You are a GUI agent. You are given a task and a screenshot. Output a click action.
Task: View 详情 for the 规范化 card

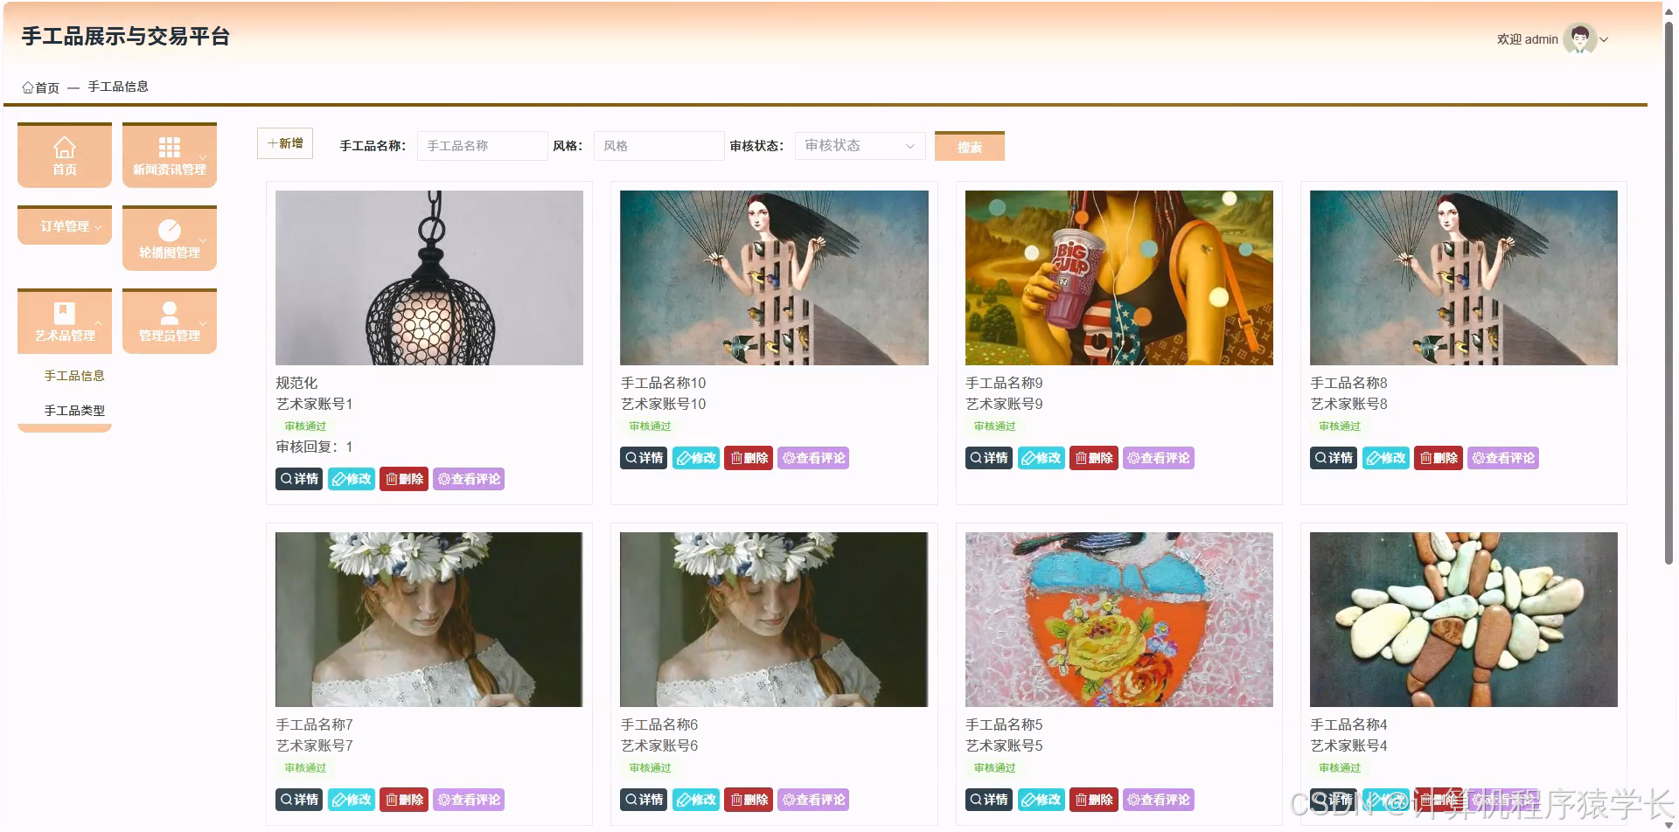299,479
